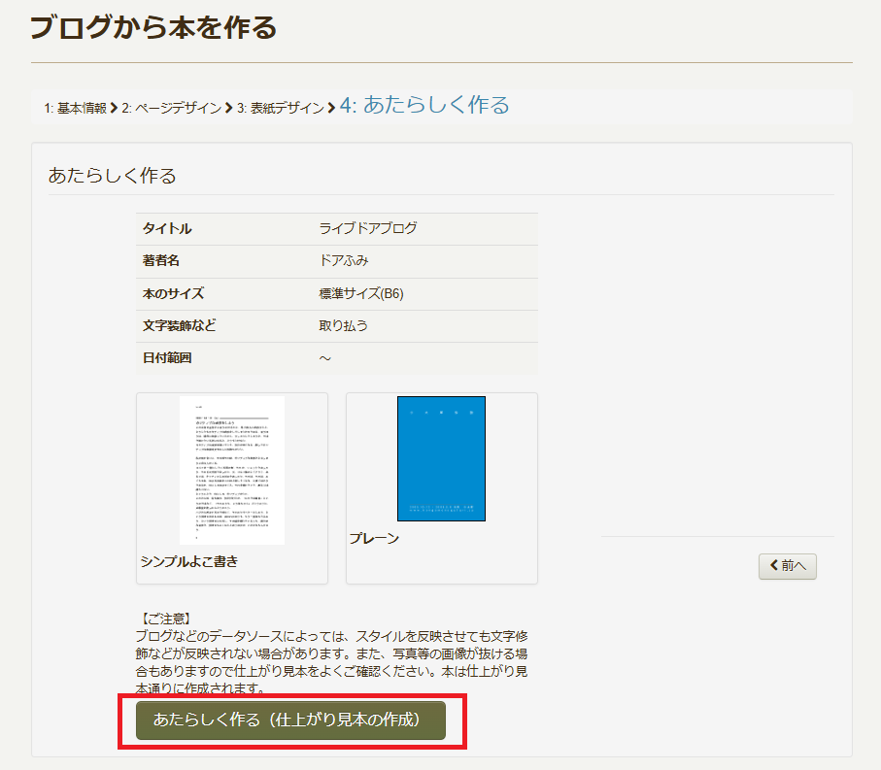Select the book size value 標準サイズ(B6)
Viewport: 881px width, 770px height.
point(361,293)
